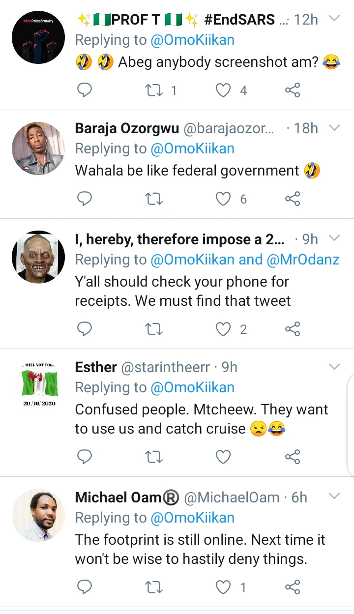Tap @OmoKiikan link in Baraja's reply
This screenshot has width=354, height=614.
click(x=192, y=148)
